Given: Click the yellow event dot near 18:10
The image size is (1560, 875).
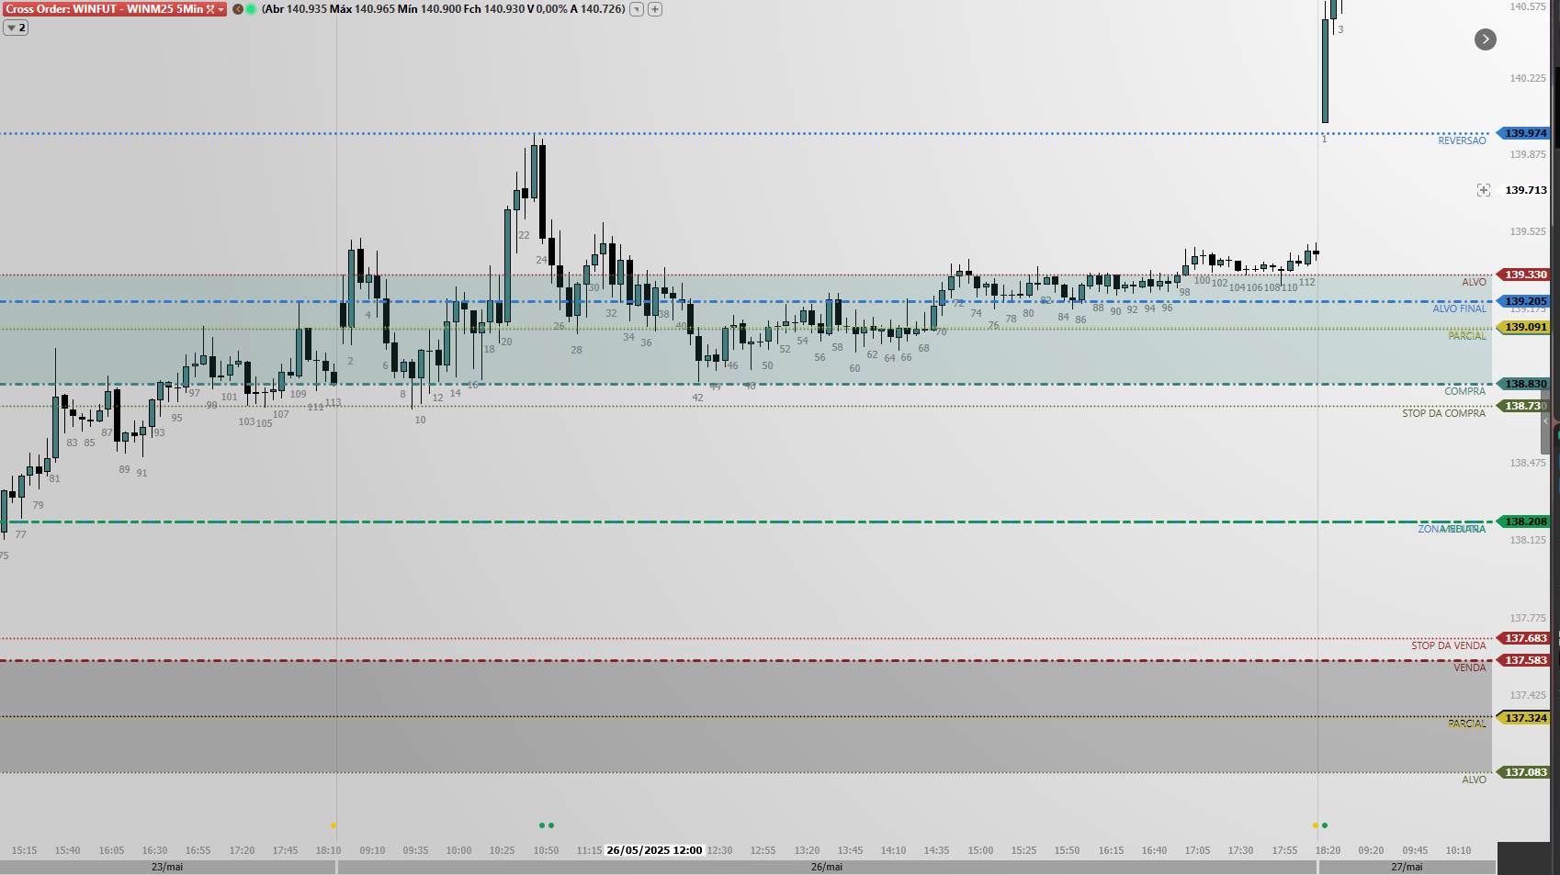Looking at the screenshot, I should coord(333,825).
